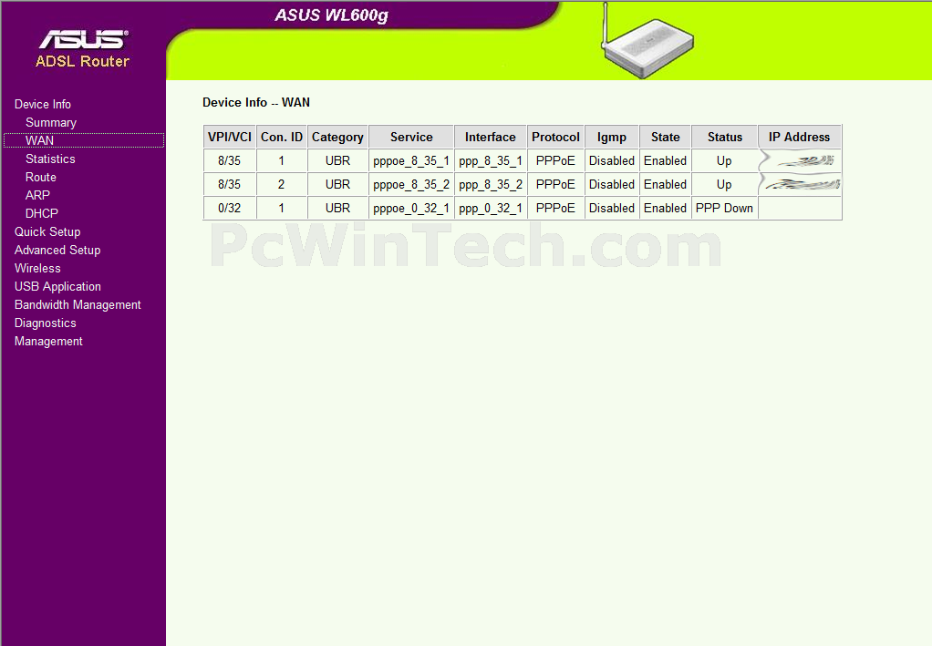Select the pppoe_0_32_1 service cell

[x=411, y=209]
